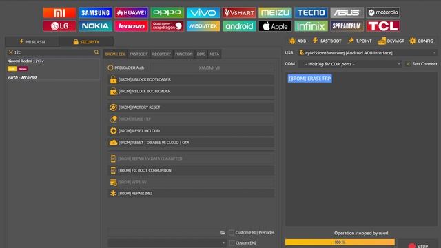The width and height of the screenshot is (441, 248).
Task: Switch to the MI FLASH tab
Action: 32,42
